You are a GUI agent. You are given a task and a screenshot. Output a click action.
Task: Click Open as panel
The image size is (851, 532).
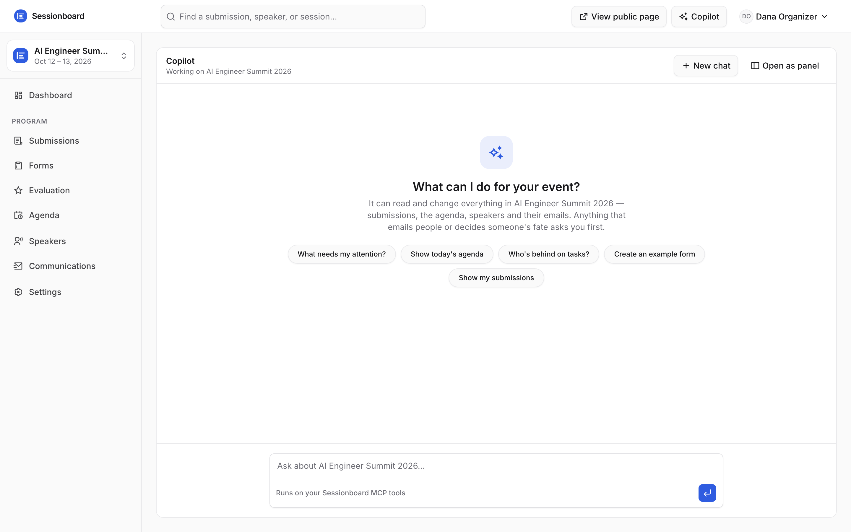pyautogui.click(x=785, y=66)
